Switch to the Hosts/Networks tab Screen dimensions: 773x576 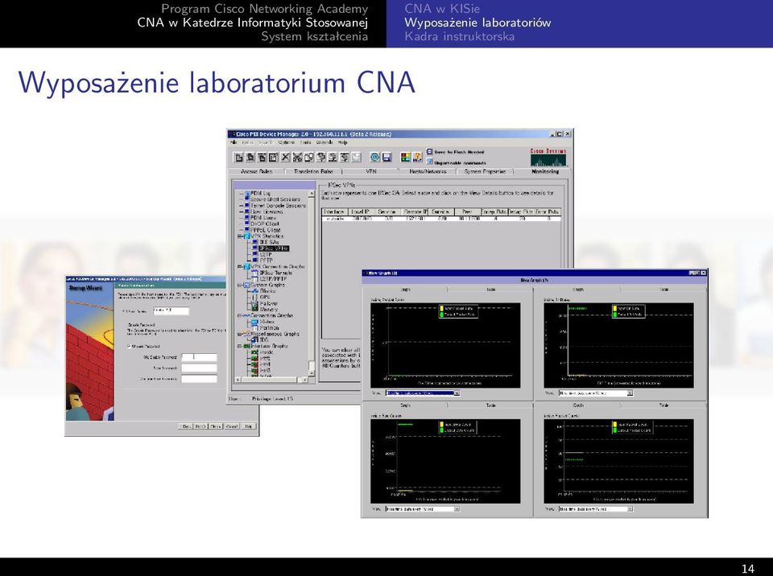428,171
